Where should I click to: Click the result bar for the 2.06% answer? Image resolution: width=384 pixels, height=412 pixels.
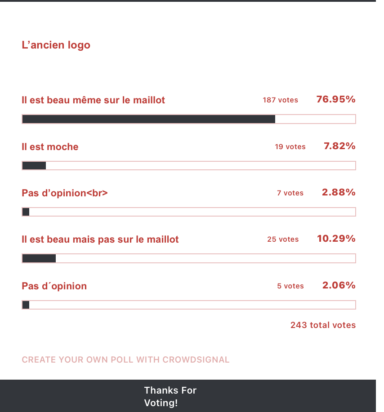189,305
